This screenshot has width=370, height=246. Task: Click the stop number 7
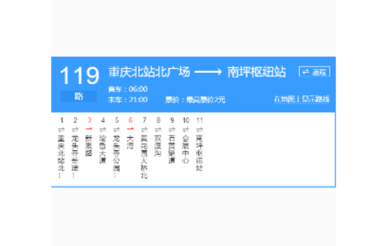(x=144, y=120)
